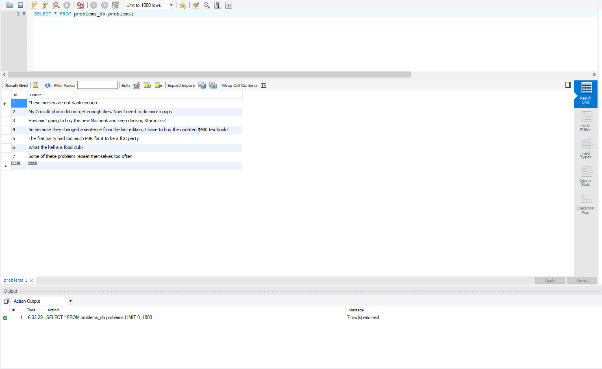The width and height of the screenshot is (602, 369).
Task: Execute the query with lightning icon
Action: tap(34, 5)
